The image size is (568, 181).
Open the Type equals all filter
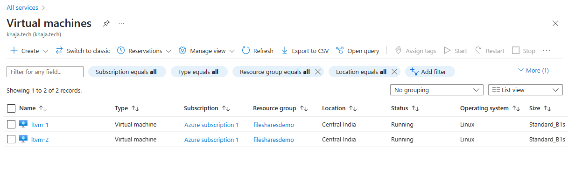click(198, 72)
